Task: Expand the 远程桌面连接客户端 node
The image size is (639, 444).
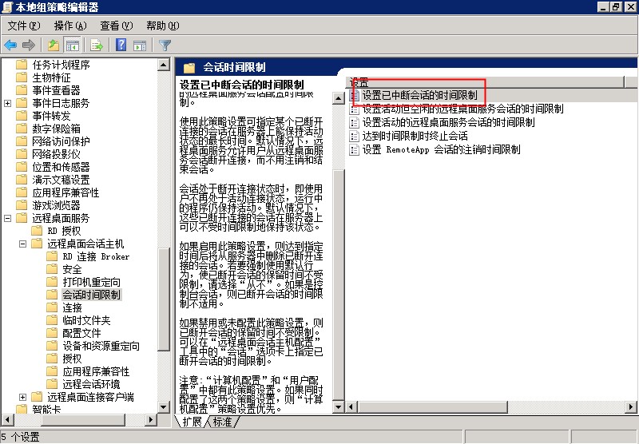Action: pos(22,397)
